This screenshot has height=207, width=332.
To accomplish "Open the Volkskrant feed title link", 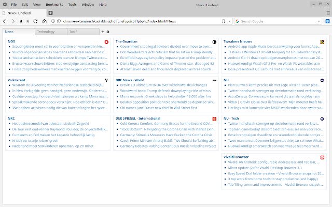I will [17, 80].
